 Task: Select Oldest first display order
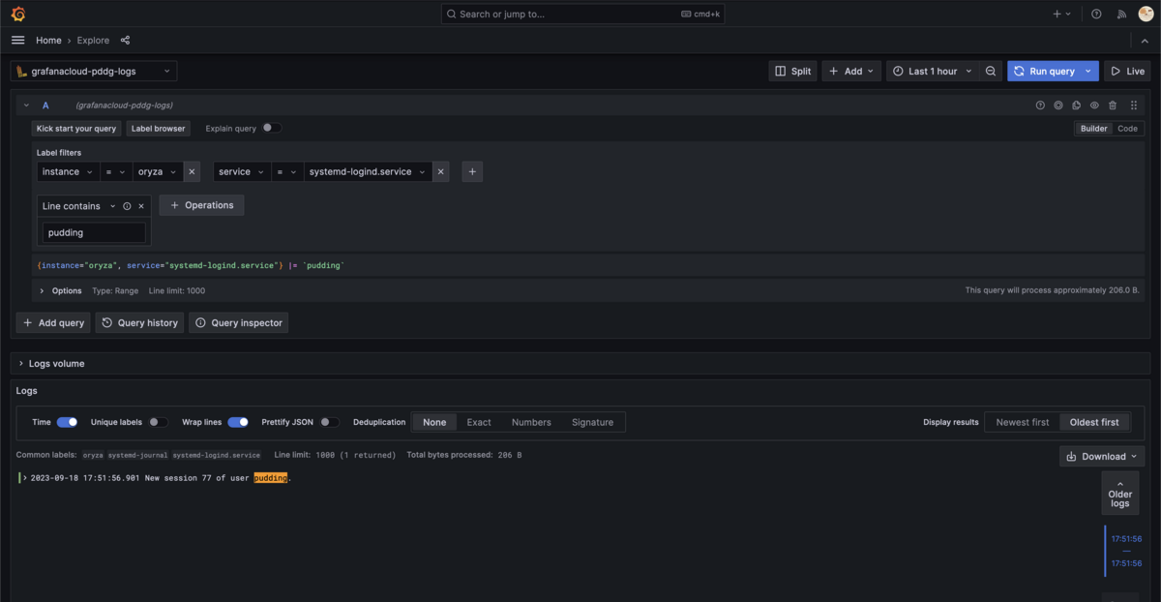[x=1094, y=422]
